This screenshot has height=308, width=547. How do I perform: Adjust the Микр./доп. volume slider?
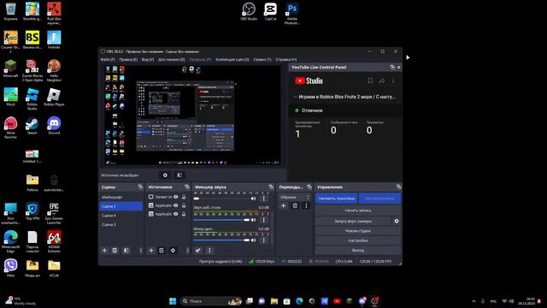[221, 240]
